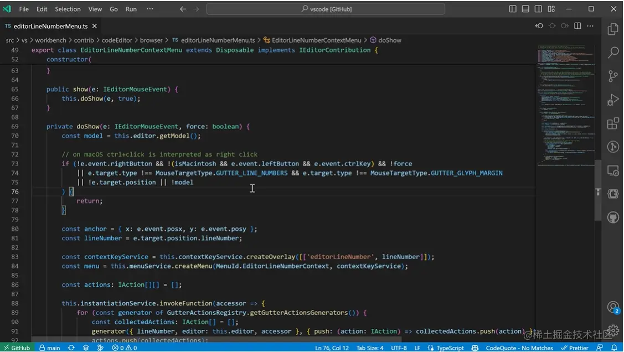Open editor More Actions ellipsis
This screenshot has height=352, width=624.
[x=590, y=26]
